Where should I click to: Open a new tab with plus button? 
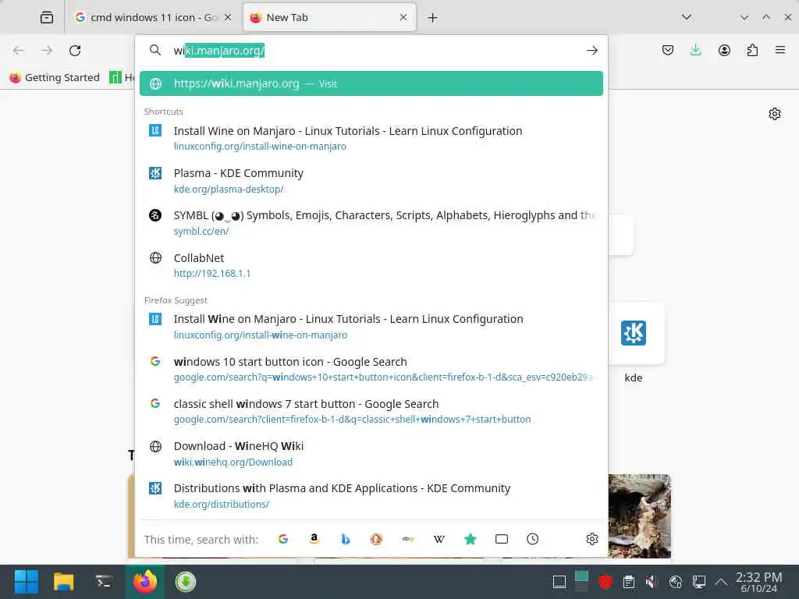pyautogui.click(x=432, y=18)
